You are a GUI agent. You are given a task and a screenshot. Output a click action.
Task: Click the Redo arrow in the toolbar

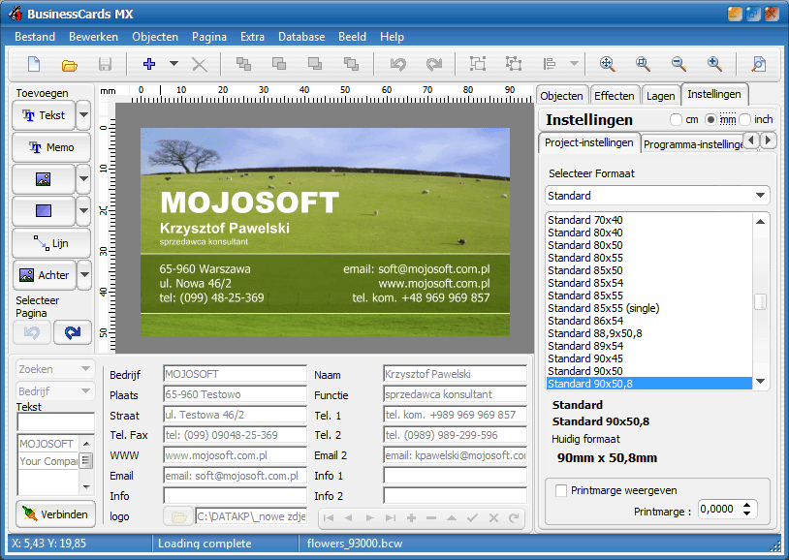[433, 64]
